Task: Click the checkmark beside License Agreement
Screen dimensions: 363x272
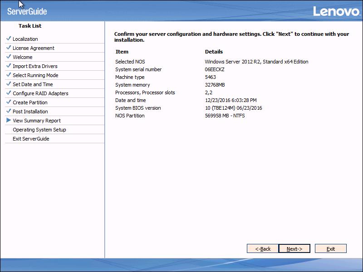Action: 9,48
